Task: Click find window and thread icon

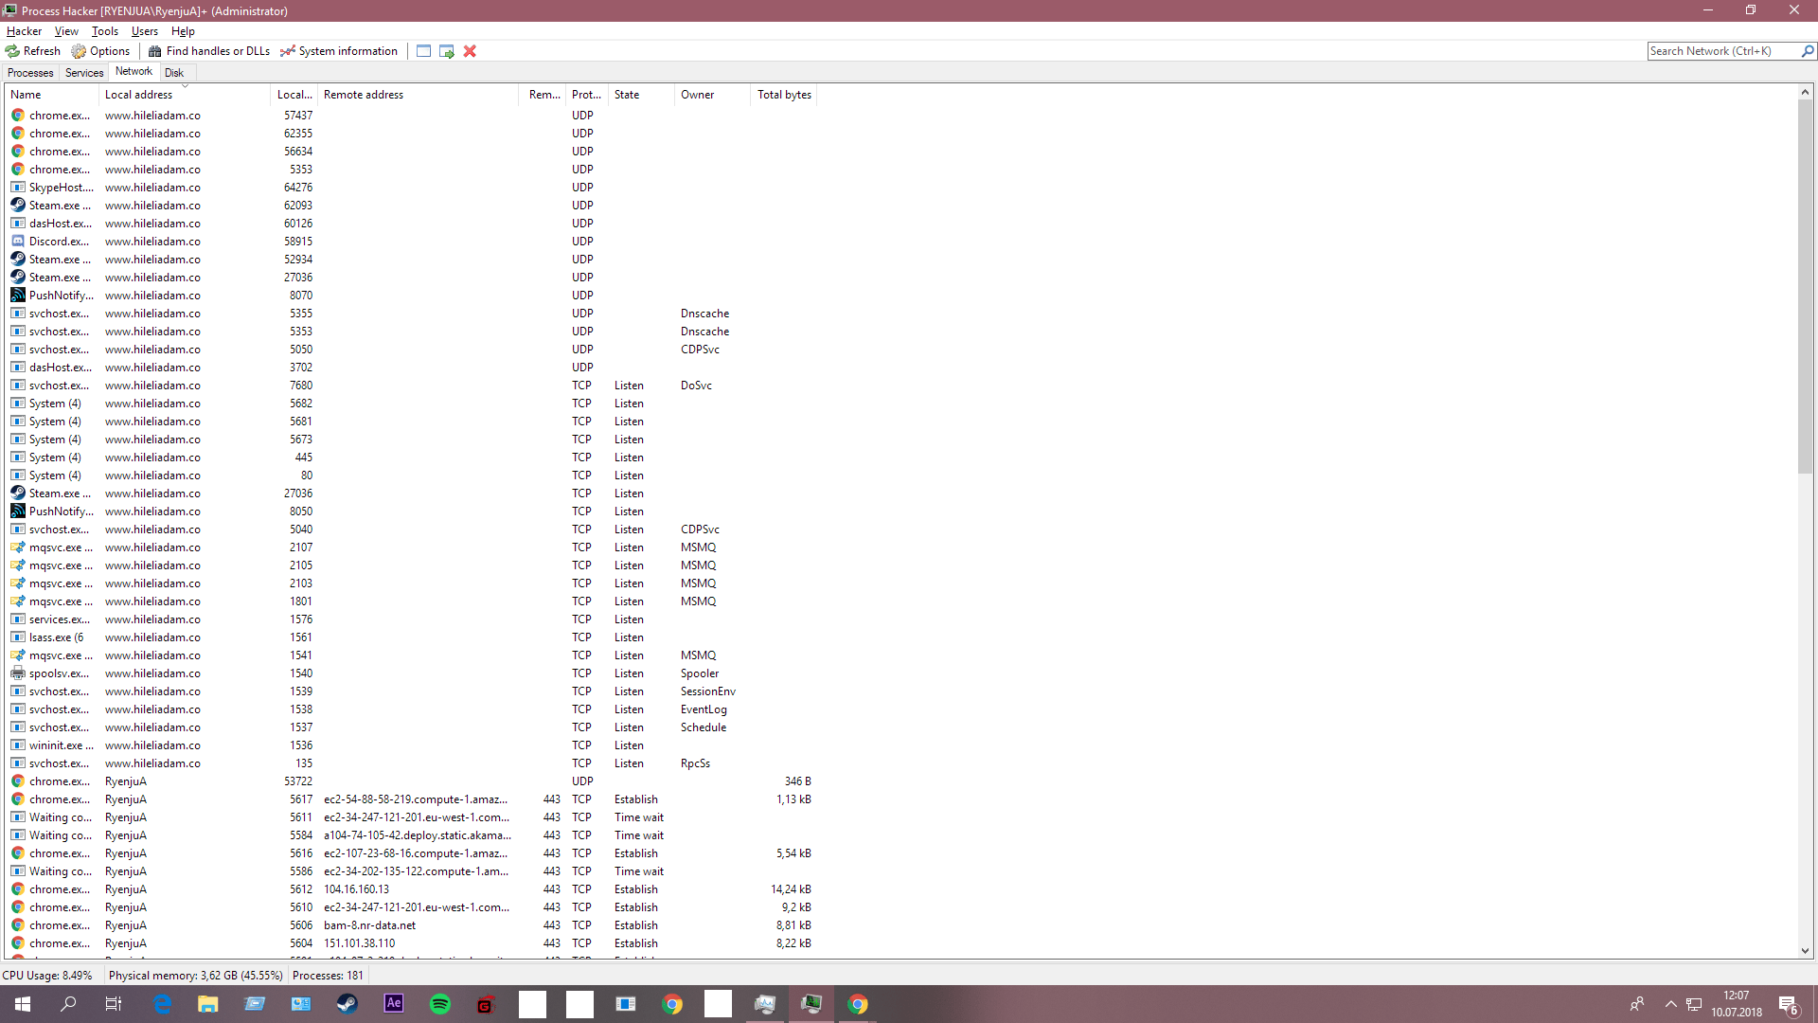Action: click(447, 51)
